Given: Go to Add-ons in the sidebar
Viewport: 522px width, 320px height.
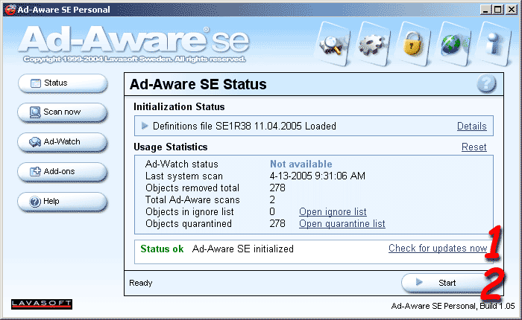Looking at the screenshot, I should click(x=63, y=171).
